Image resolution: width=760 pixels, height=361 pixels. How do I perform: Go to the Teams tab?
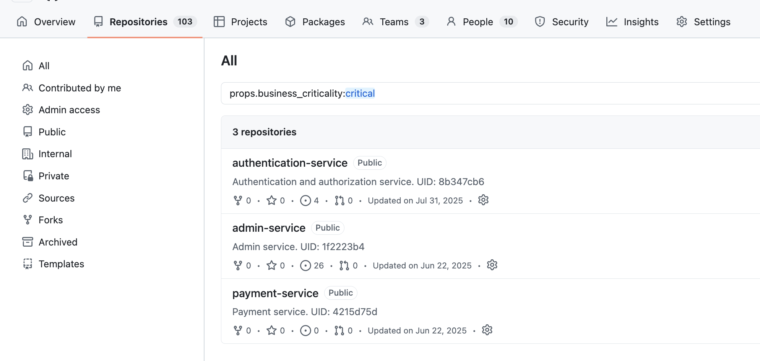(x=395, y=22)
